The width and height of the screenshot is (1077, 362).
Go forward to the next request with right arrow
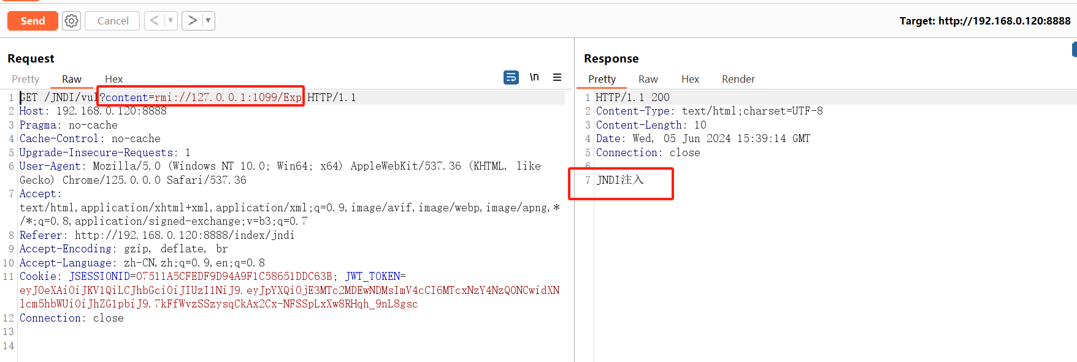point(192,21)
